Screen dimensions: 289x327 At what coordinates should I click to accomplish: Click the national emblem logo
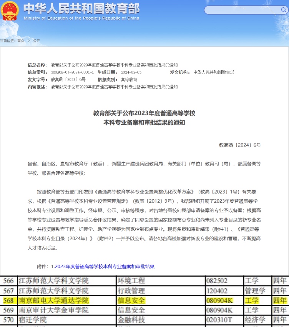(x=10, y=11)
